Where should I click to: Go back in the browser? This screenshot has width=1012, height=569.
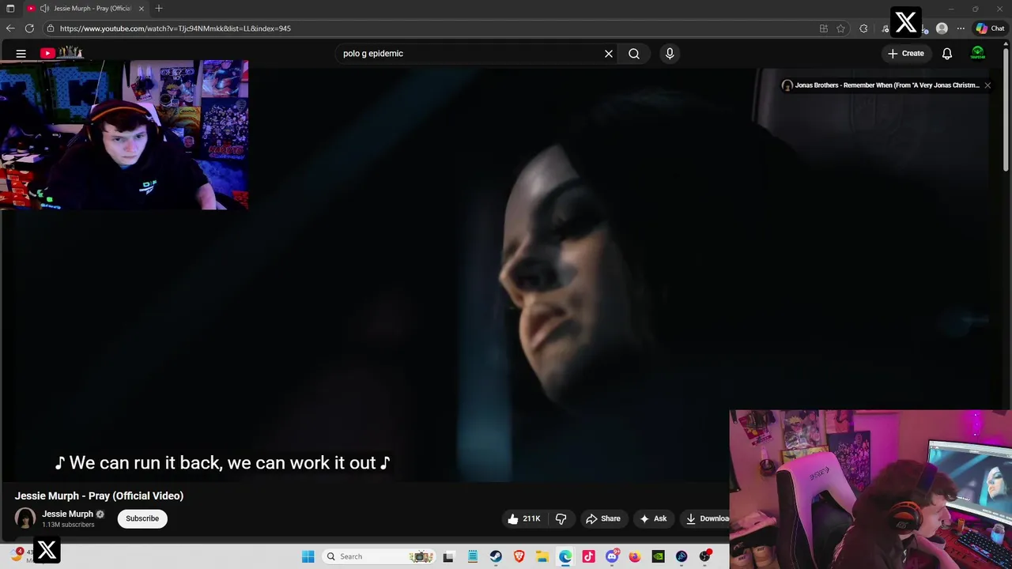tap(10, 28)
